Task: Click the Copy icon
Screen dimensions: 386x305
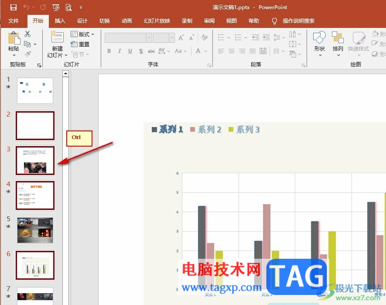Action: coord(27,45)
